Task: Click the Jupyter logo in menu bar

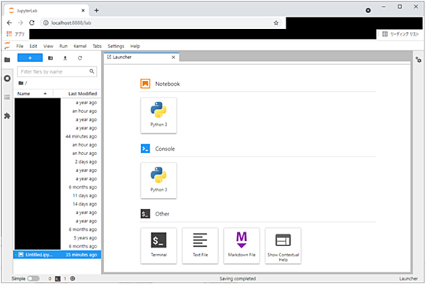Action: tap(7, 46)
